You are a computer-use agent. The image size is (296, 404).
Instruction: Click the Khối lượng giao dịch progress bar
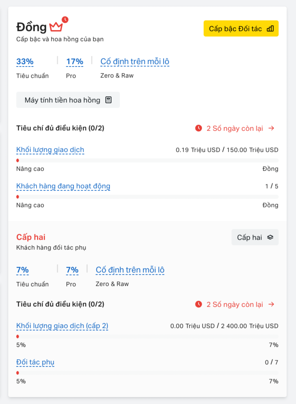(147, 161)
